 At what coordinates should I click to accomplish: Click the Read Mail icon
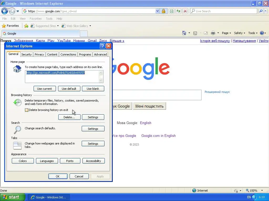pyautogui.click(x=206, y=33)
